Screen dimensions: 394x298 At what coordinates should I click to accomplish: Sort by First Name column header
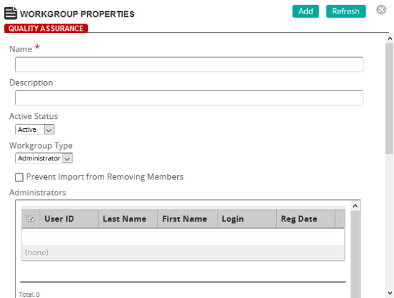[187, 219]
